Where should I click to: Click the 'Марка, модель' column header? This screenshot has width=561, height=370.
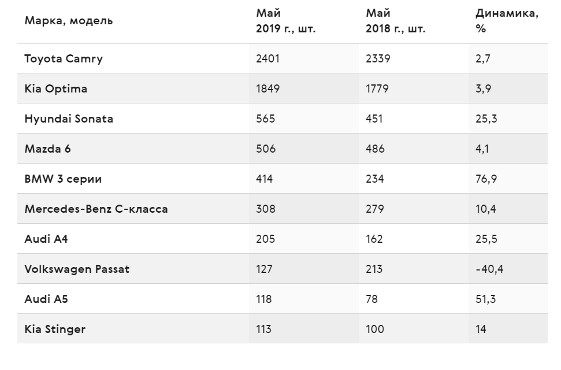pyautogui.click(x=68, y=21)
